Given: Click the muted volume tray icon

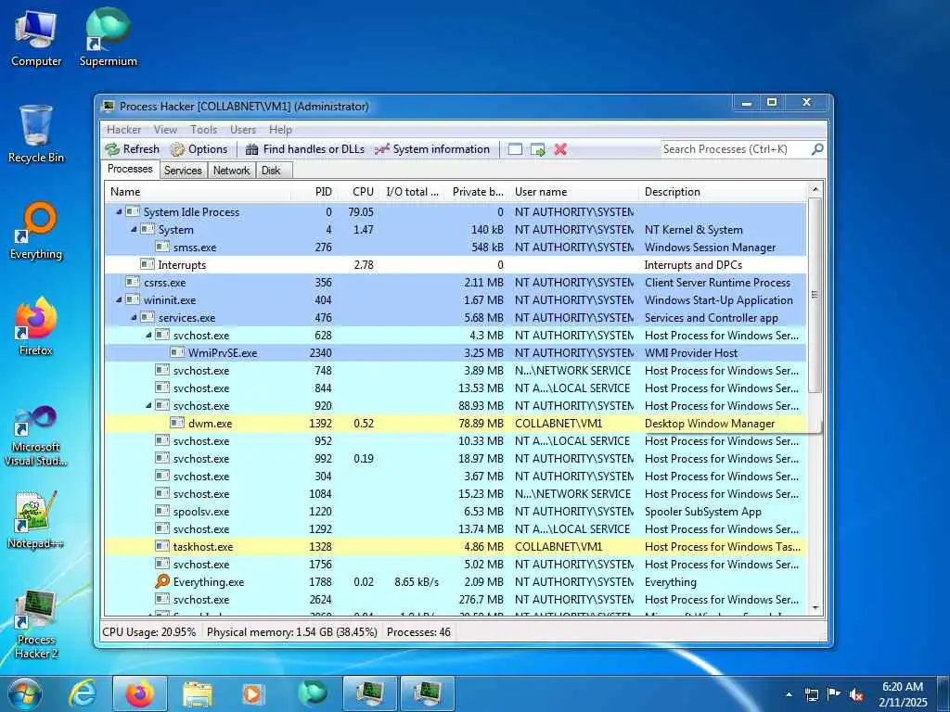Looking at the screenshot, I should (856, 694).
